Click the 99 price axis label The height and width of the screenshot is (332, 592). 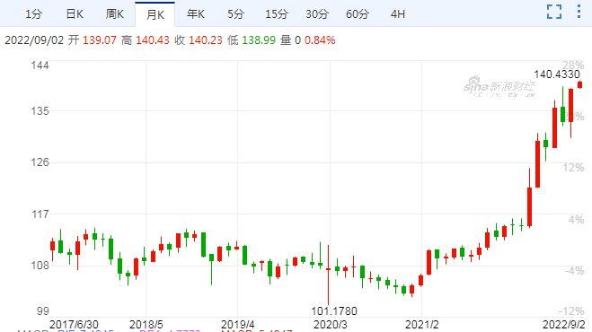coord(43,311)
